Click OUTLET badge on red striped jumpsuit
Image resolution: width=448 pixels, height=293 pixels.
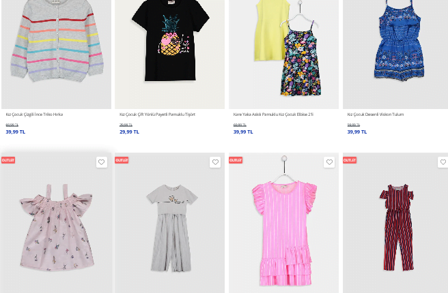click(350, 160)
